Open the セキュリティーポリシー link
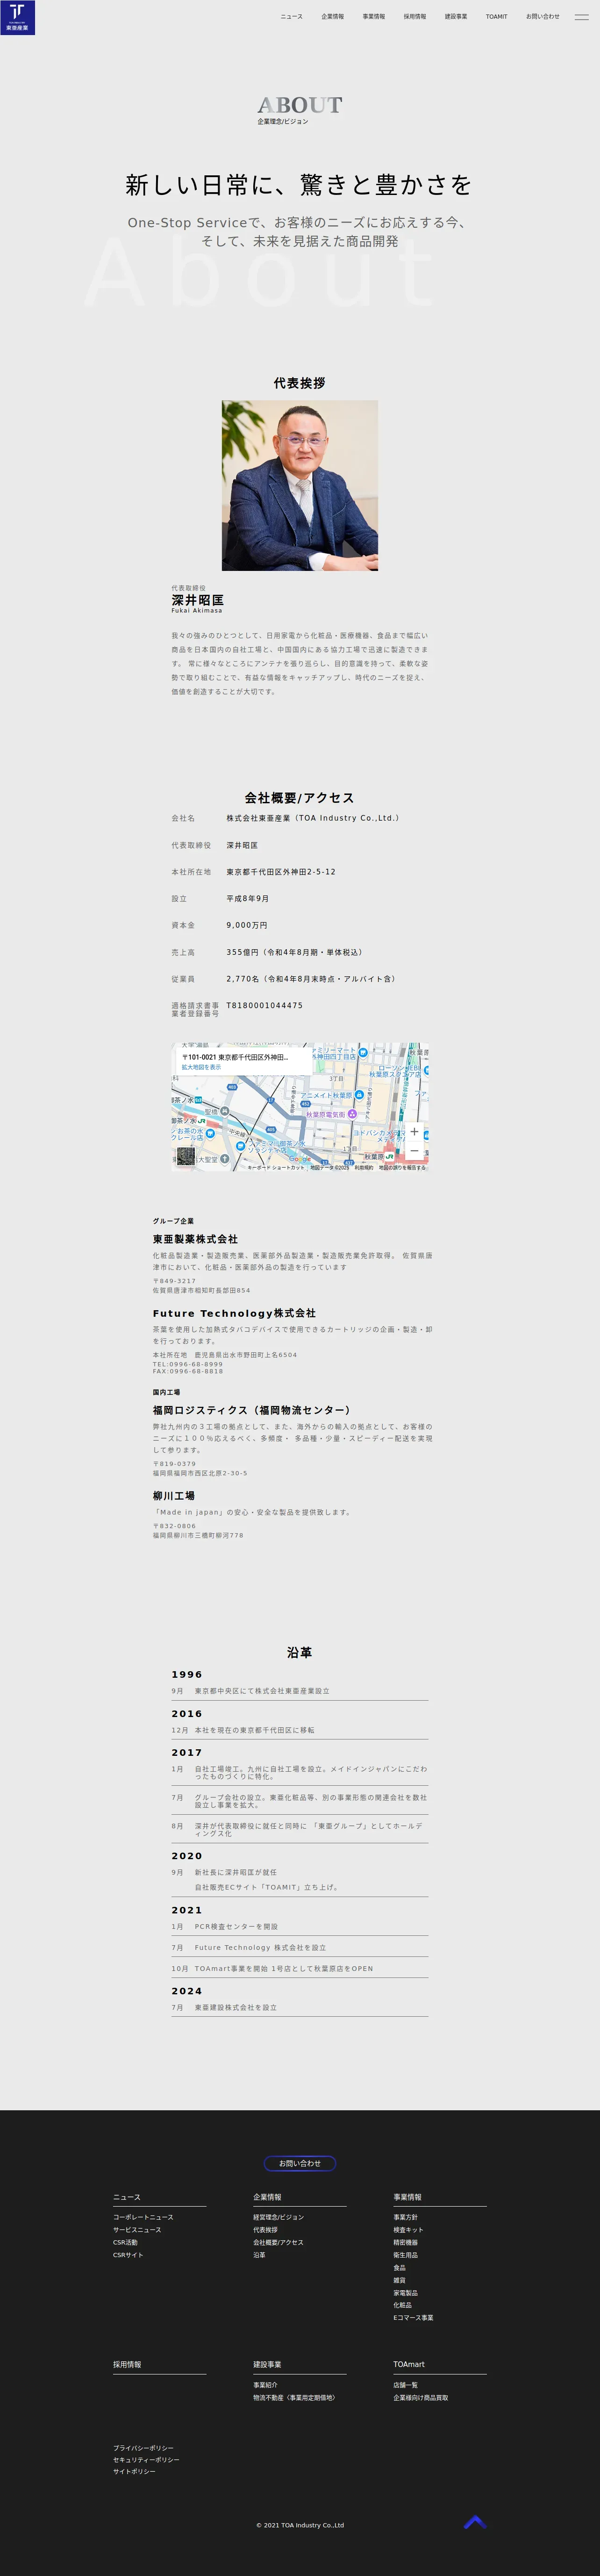This screenshot has width=600, height=2576. tap(146, 2460)
